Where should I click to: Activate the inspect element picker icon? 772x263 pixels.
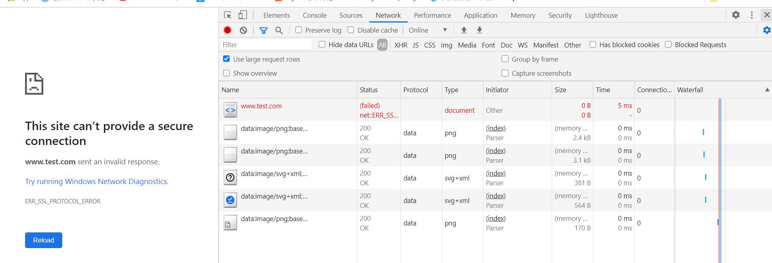click(228, 15)
